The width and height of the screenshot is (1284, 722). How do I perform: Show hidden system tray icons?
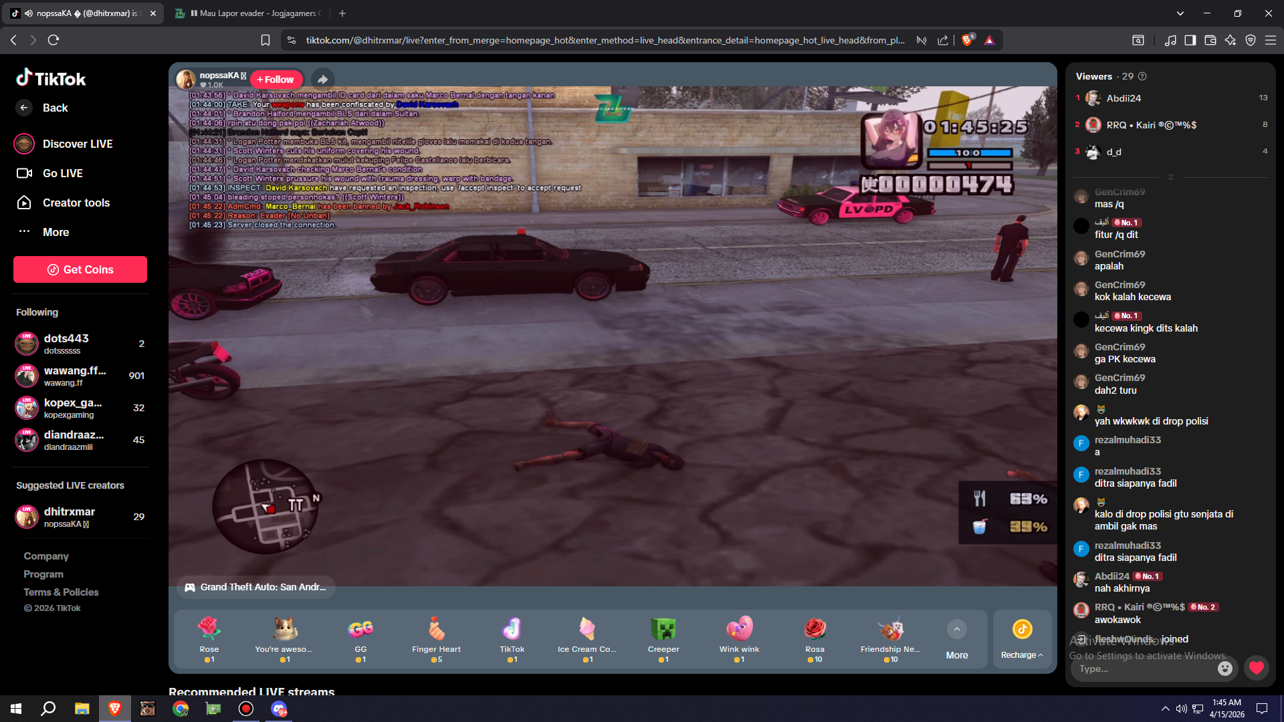click(x=1166, y=709)
